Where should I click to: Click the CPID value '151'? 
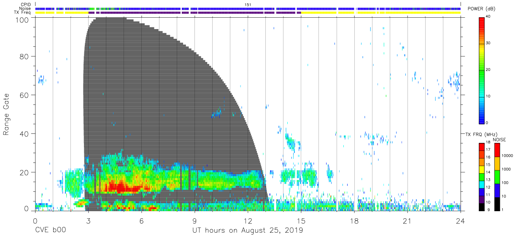pyautogui.click(x=248, y=4)
